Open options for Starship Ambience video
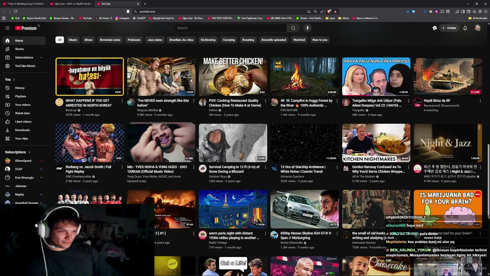The height and width of the screenshot is (276, 490). click(337, 167)
